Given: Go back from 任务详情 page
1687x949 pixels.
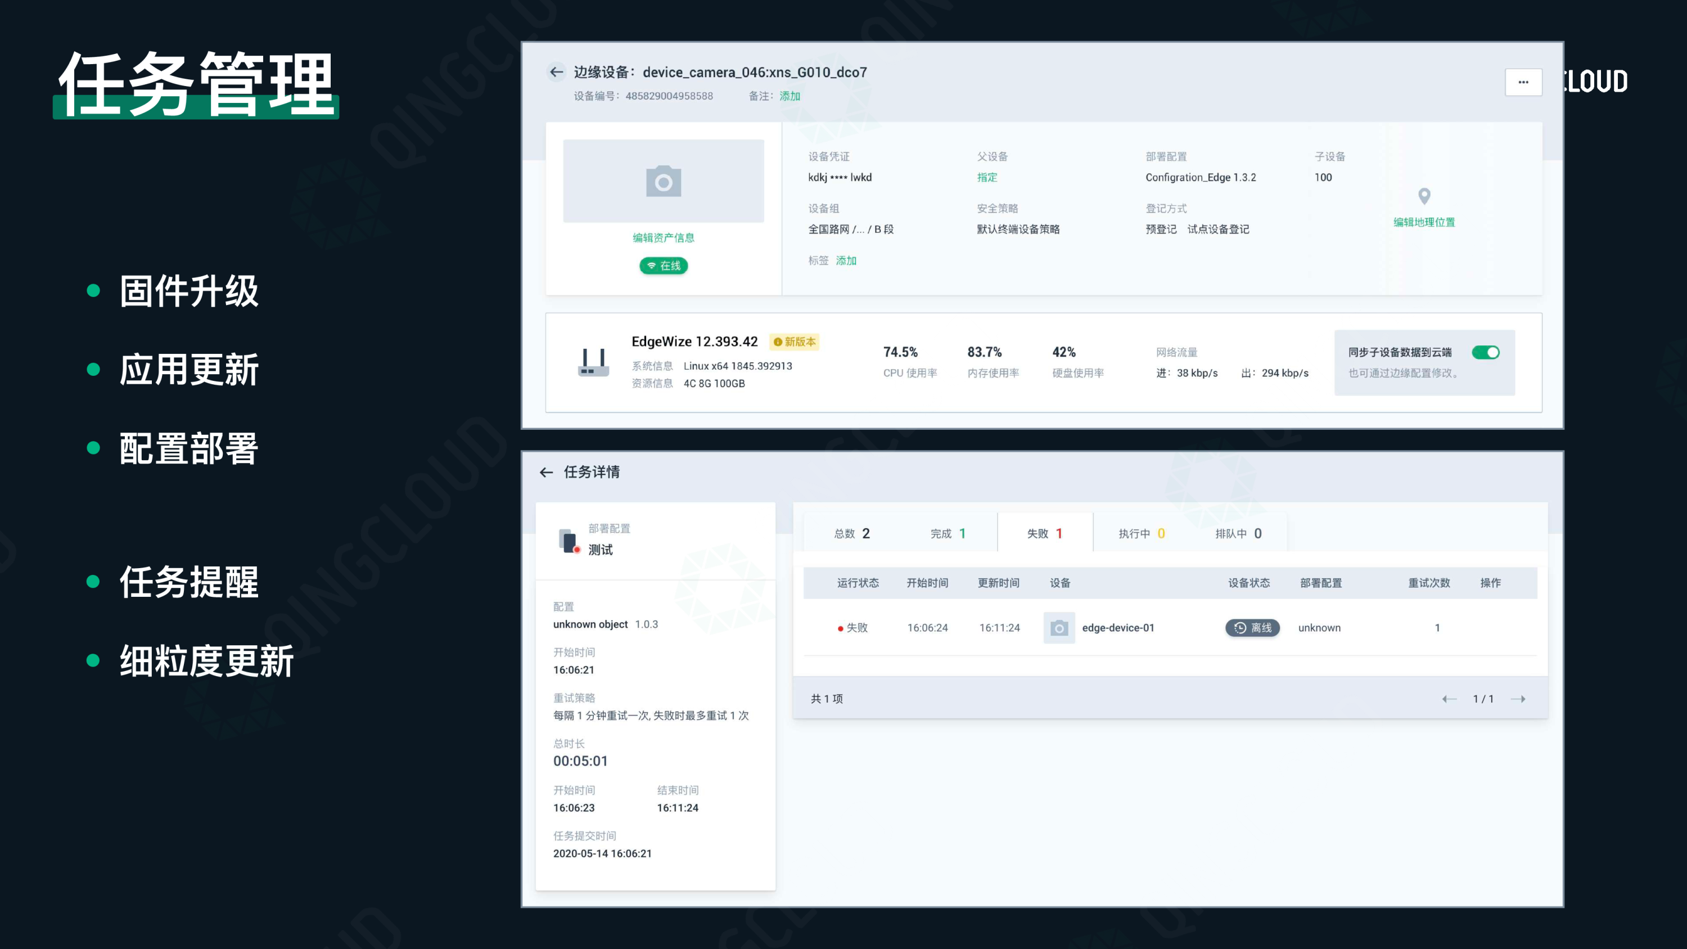Looking at the screenshot, I should click(x=546, y=472).
